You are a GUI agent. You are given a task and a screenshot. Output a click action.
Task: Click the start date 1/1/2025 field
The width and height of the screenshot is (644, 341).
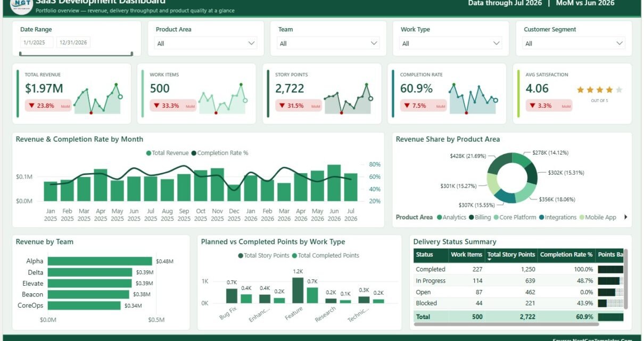37,43
